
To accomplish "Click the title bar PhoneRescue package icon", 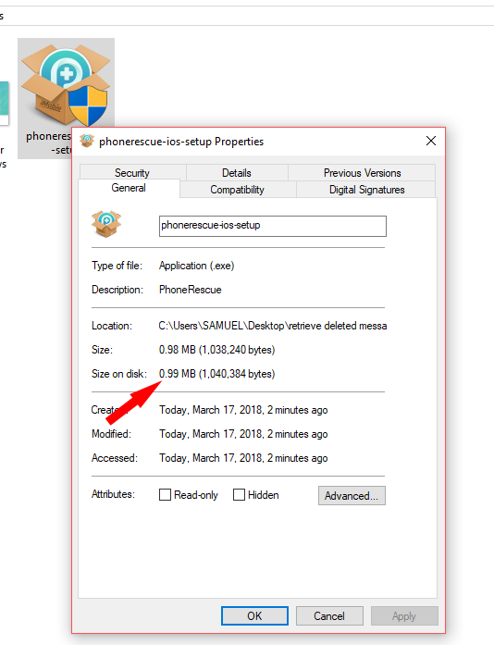I will pos(87,141).
